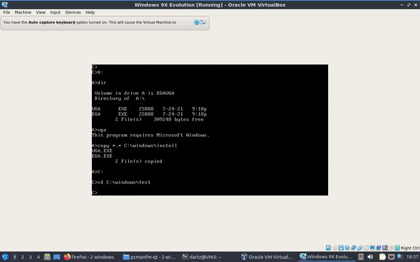This screenshot has width=420, height=262.
Task: Open the removable media eject tray icon
Action: (361, 257)
